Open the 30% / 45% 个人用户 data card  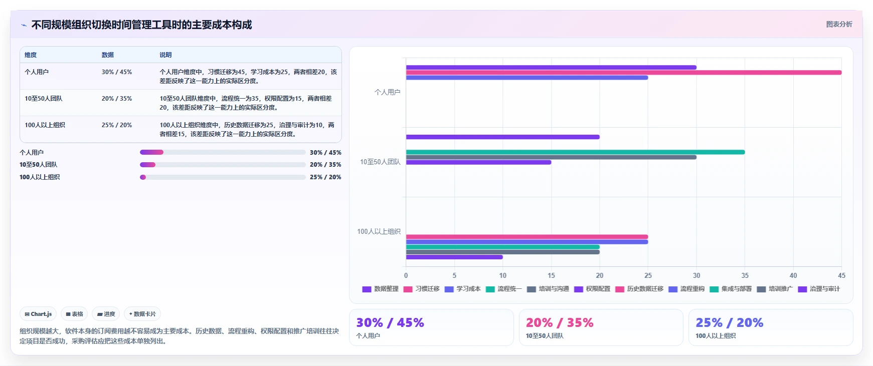point(431,327)
